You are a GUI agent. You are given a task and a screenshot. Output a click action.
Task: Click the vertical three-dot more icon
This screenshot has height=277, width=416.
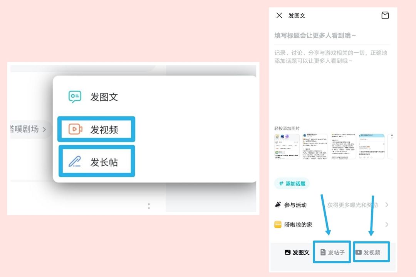149,206
